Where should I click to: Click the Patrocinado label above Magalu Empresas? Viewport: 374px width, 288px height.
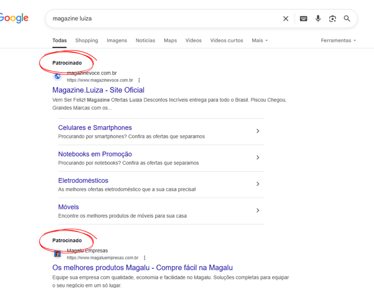67,240
